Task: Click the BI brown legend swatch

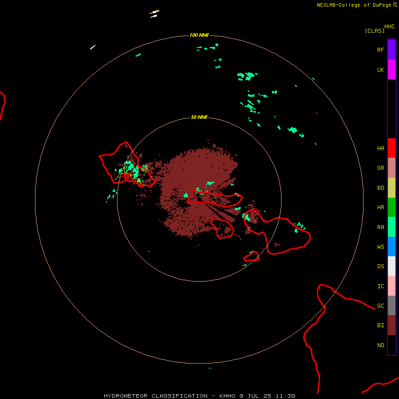Action: 391,325
